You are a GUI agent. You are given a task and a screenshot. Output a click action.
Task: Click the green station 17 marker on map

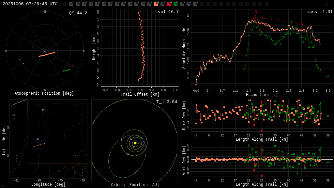point(14,118)
